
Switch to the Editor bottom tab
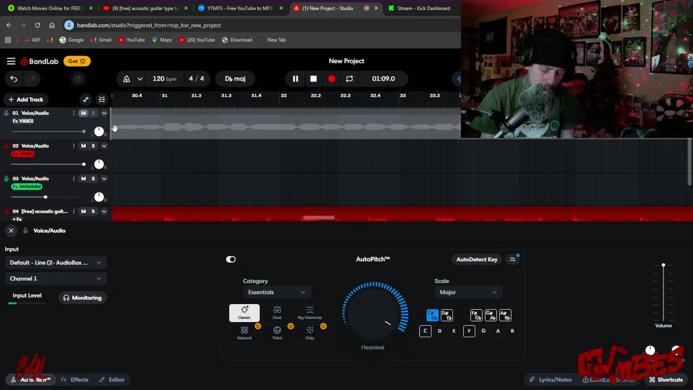pyautogui.click(x=112, y=380)
